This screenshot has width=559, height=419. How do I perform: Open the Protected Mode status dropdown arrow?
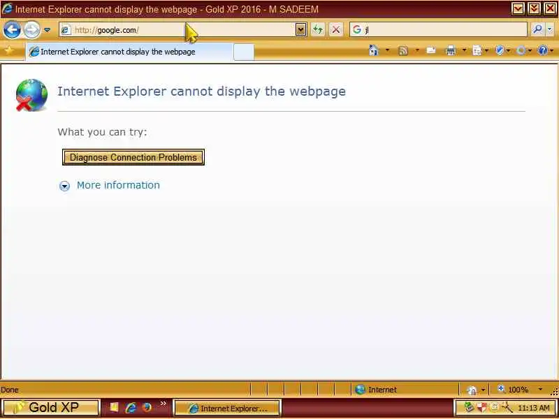click(483, 390)
